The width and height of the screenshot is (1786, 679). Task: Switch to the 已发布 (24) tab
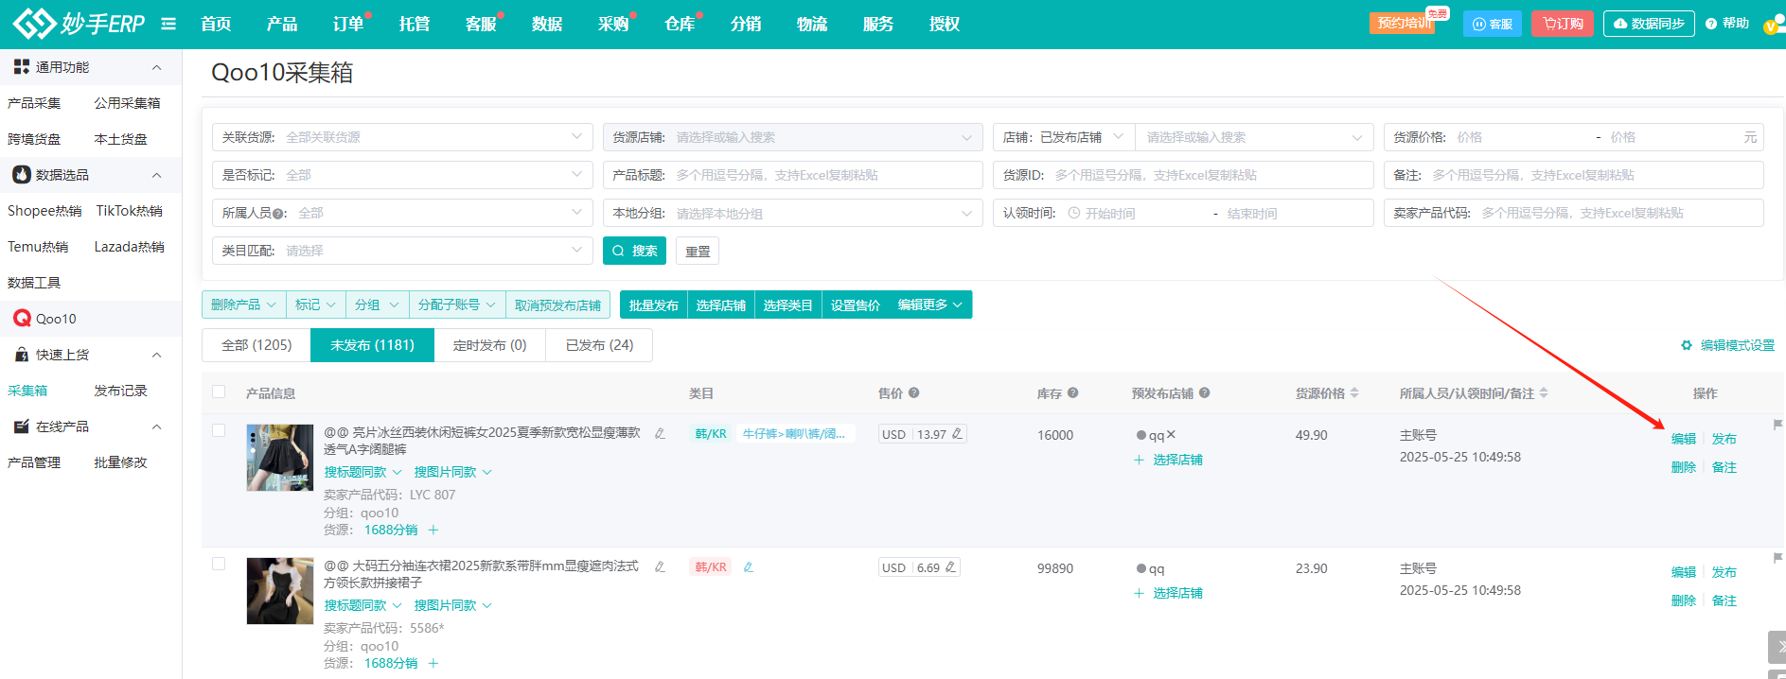(x=599, y=345)
